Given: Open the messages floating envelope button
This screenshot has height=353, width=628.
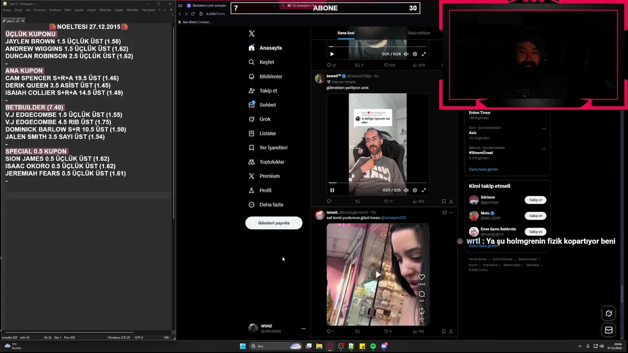Looking at the screenshot, I should [x=609, y=330].
